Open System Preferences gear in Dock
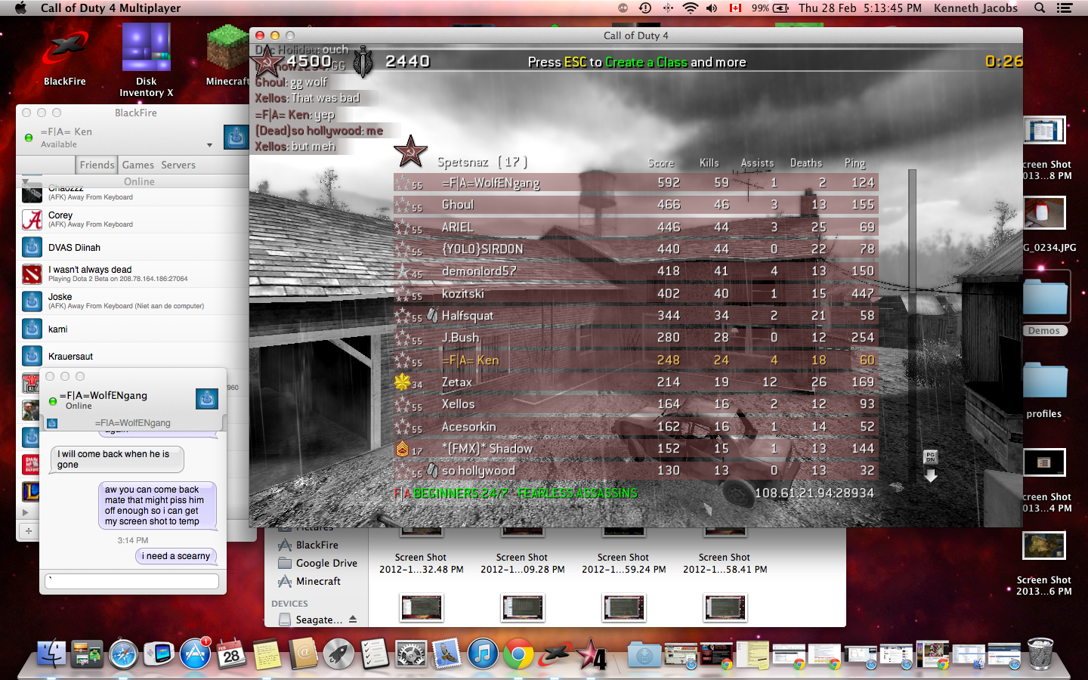1088x680 pixels. tap(411, 654)
